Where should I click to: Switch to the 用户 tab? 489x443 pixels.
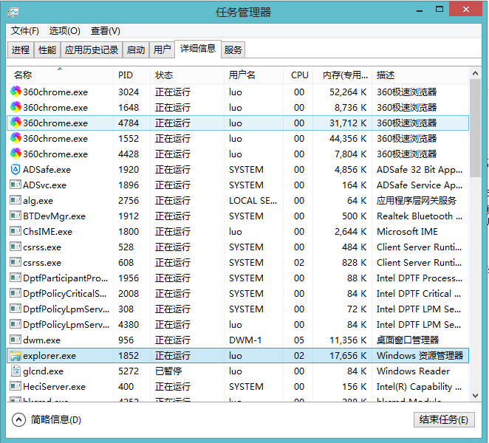162,49
